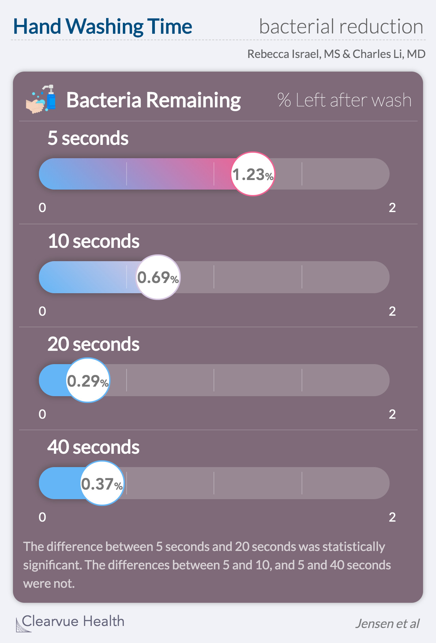The image size is (436, 643).
Task: Select the 1.23% slider knob
Action: pos(253,174)
